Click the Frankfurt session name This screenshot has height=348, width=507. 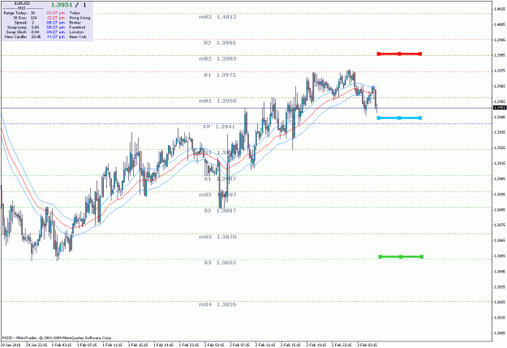tap(77, 28)
